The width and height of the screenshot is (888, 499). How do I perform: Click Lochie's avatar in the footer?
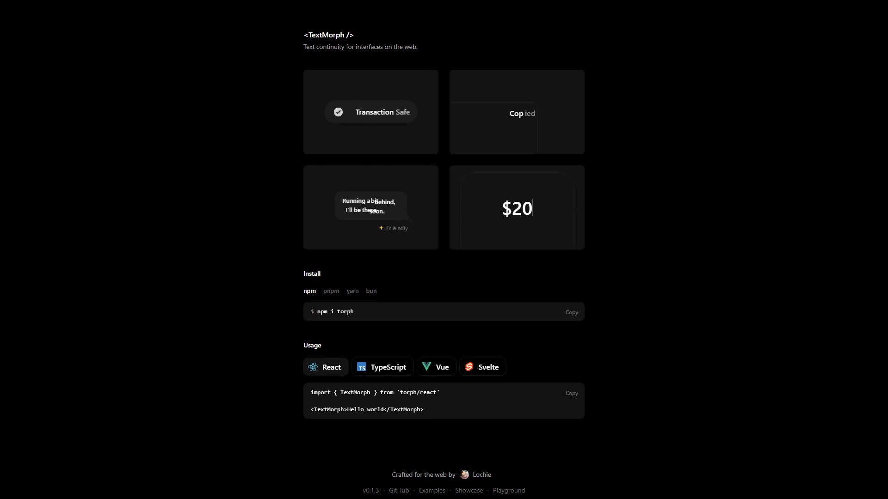coord(464,475)
